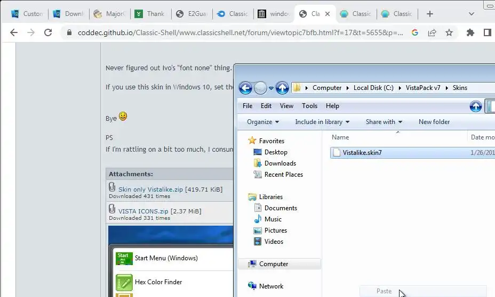Click Skins breadcrumb segment

coord(460,88)
